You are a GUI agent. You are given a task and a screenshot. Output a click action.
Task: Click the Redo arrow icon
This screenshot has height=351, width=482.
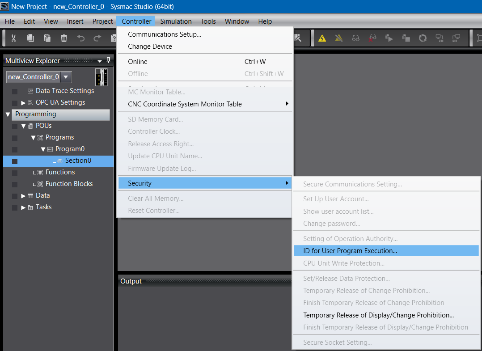tap(97, 38)
